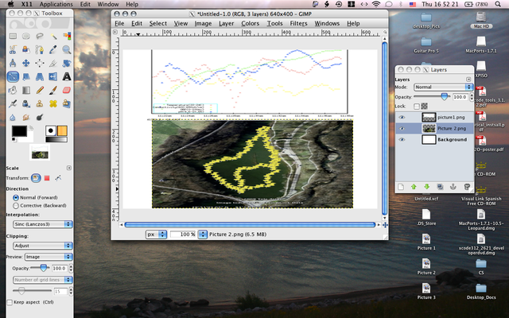
Task: Set transform to affect layer
Action: point(36,178)
